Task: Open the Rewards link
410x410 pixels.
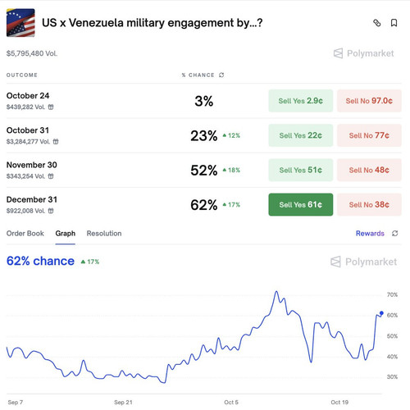Action: tap(370, 234)
